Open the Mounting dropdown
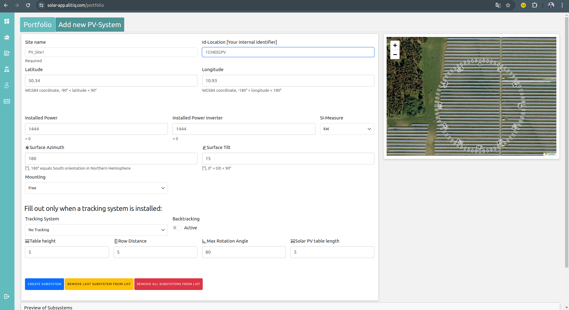The image size is (569, 310). pos(96,188)
